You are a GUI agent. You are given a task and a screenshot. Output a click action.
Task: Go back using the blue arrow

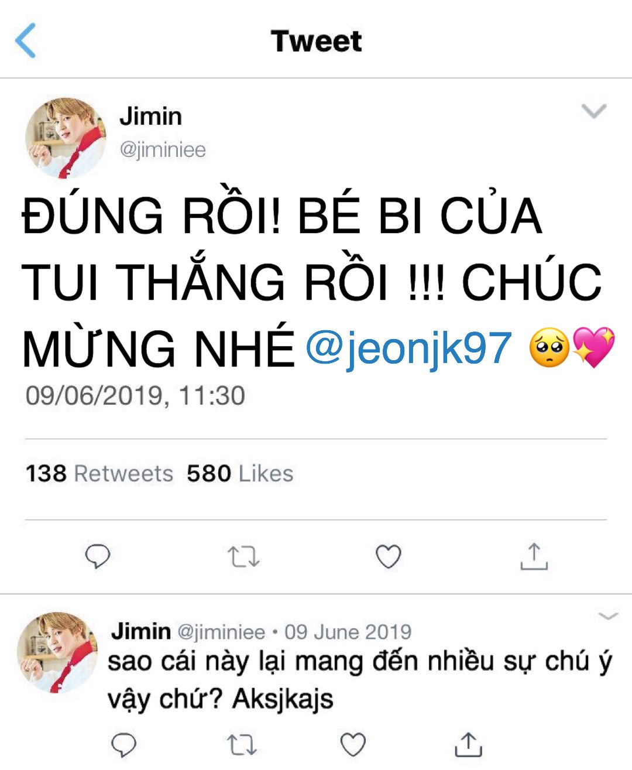(x=26, y=40)
